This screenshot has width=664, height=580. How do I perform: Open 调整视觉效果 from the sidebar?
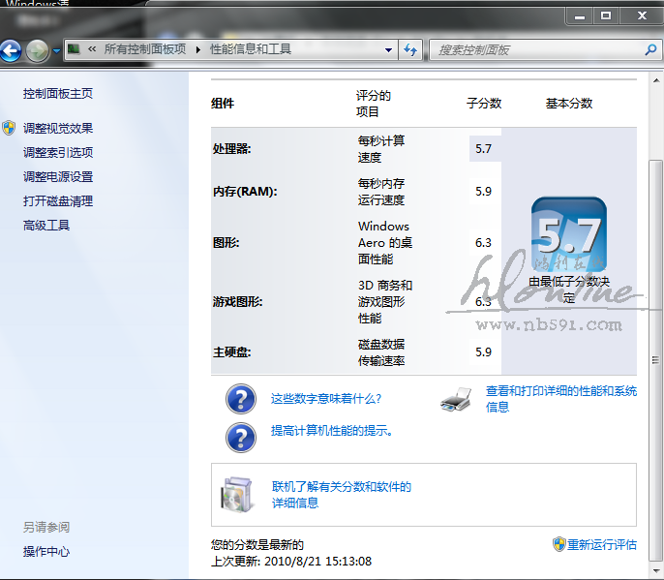click(58, 128)
